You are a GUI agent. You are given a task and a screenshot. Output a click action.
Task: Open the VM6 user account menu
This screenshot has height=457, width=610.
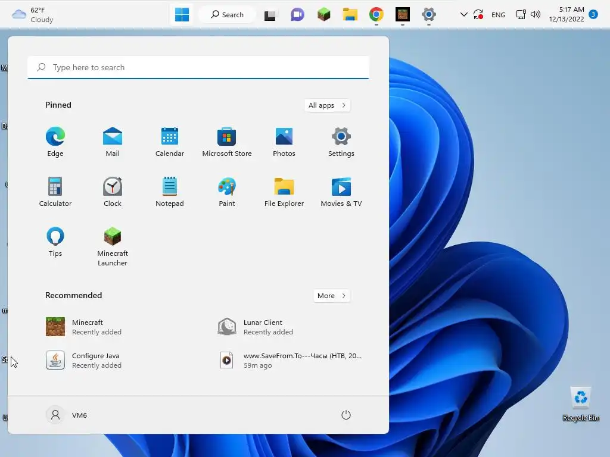pyautogui.click(x=67, y=415)
